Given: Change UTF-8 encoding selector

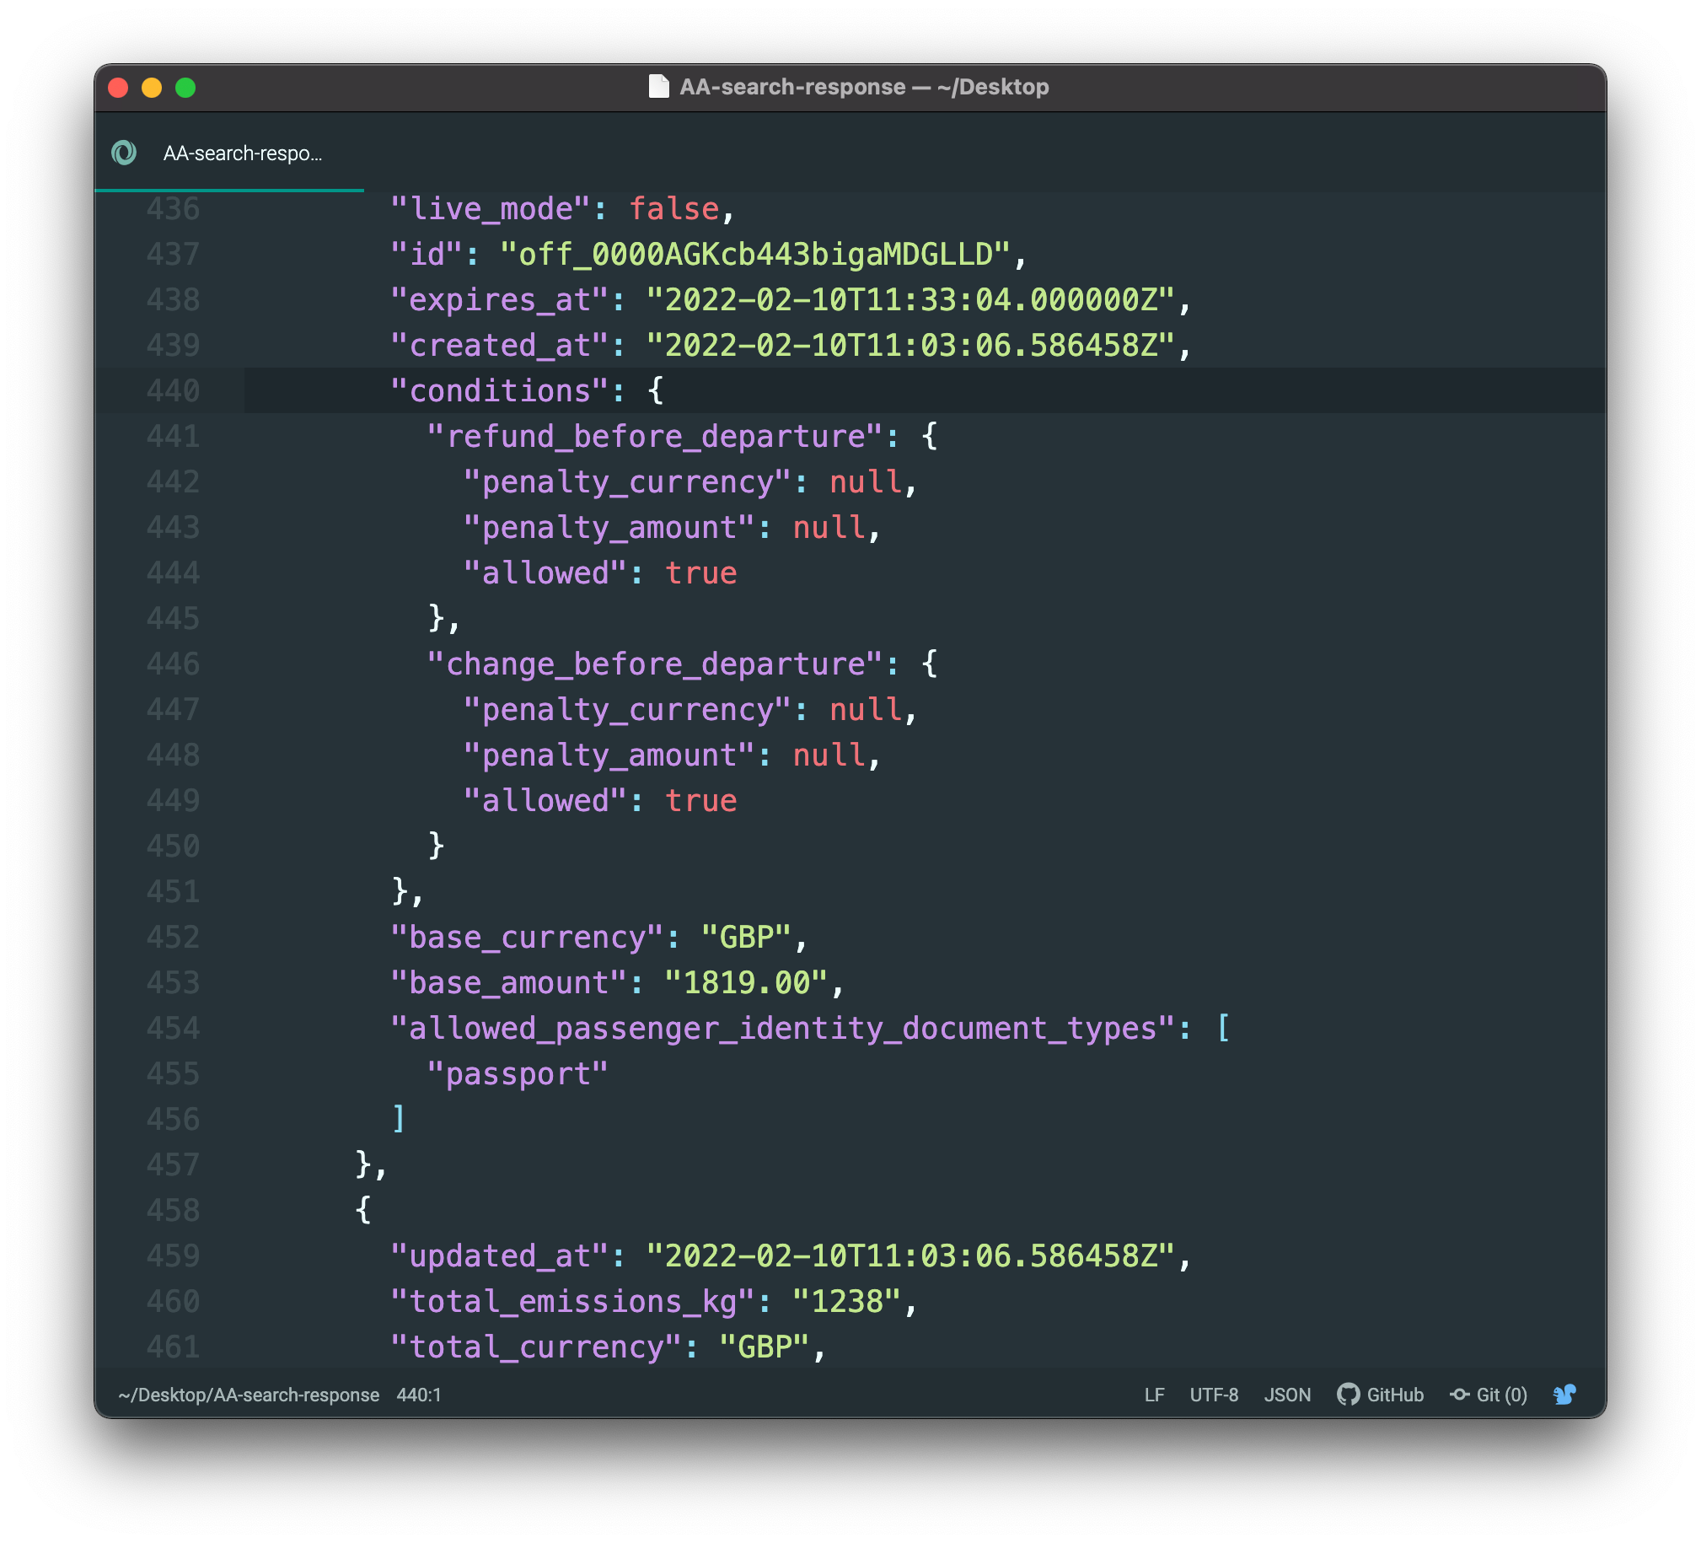Looking at the screenshot, I should pyautogui.click(x=1213, y=1395).
